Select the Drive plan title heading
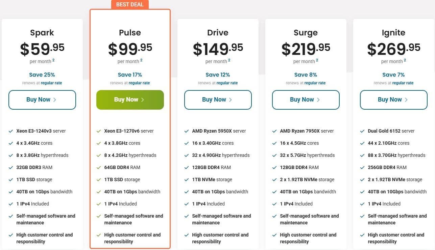Viewport: 435px width, 250px height. coord(218,33)
